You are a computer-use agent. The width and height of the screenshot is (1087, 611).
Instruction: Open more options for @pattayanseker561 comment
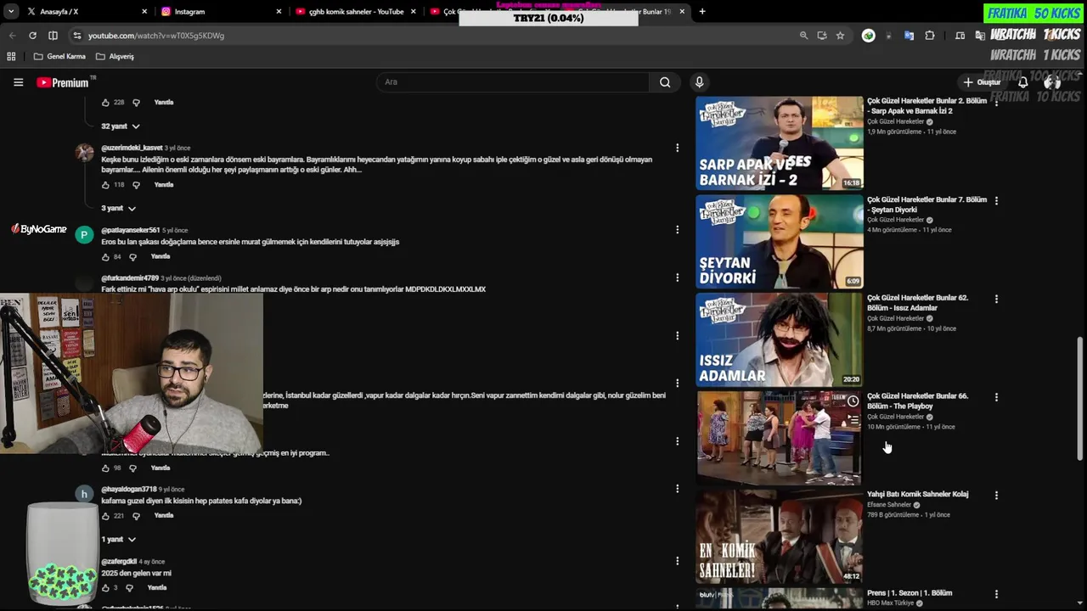[x=677, y=230]
